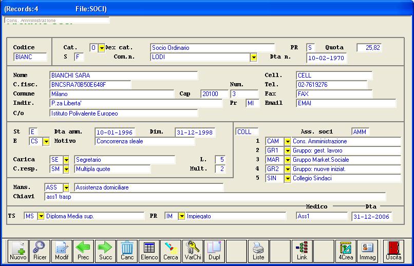Open the SIN group dropdown in row 5
414x266 pixels.
pos(287,178)
